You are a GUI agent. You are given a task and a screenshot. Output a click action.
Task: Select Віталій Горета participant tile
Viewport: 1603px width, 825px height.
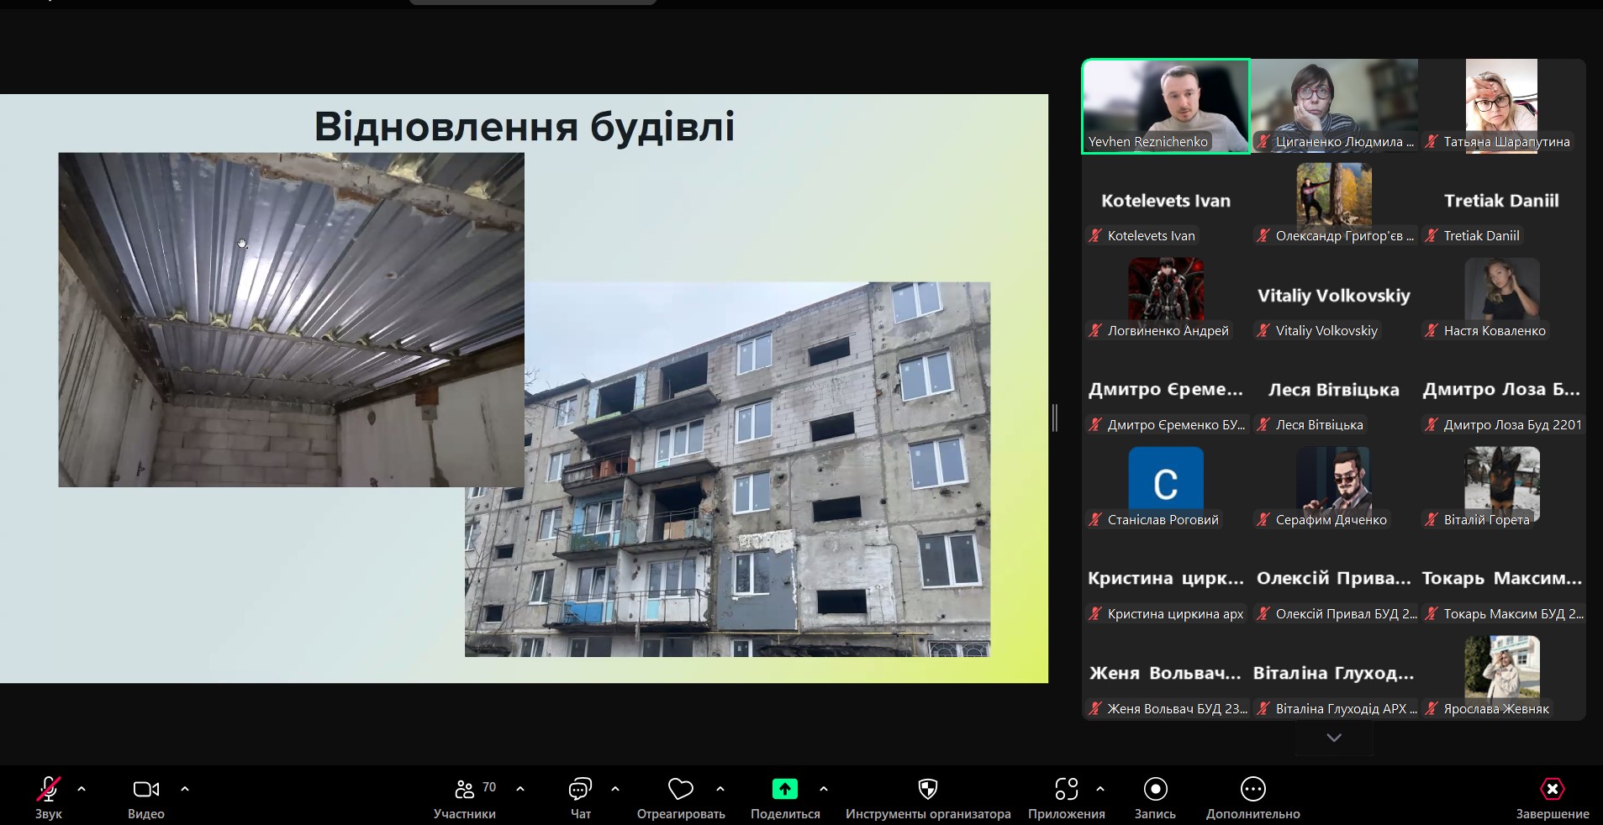point(1502,485)
